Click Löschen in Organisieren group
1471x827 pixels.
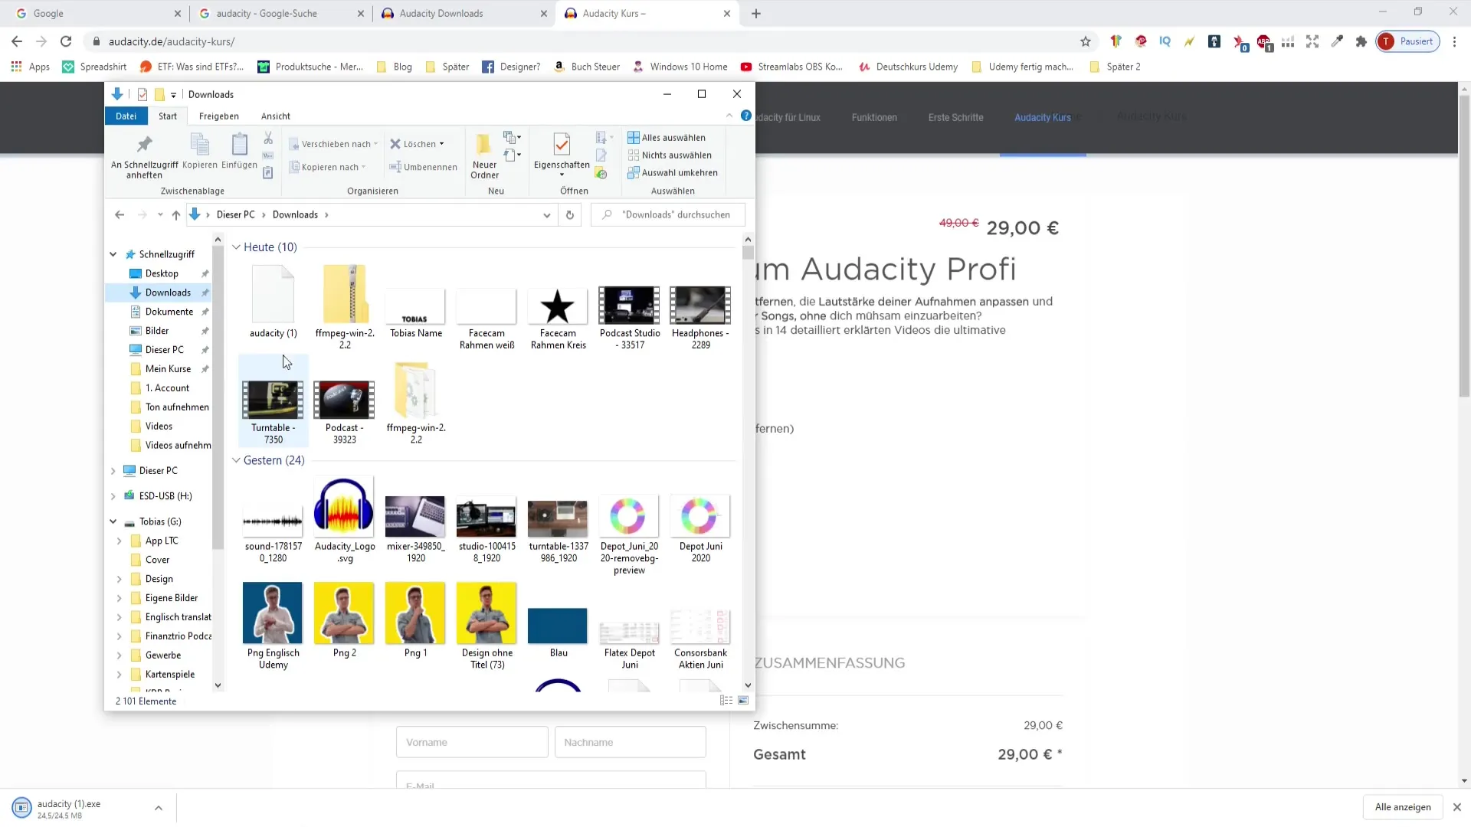pos(417,144)
